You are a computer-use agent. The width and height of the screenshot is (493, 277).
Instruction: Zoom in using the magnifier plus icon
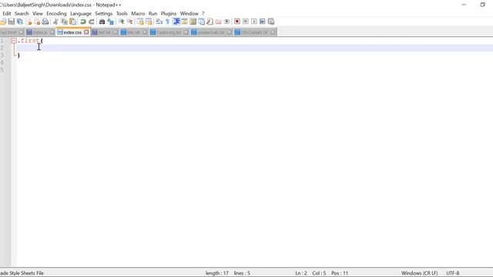coord(121,22)
